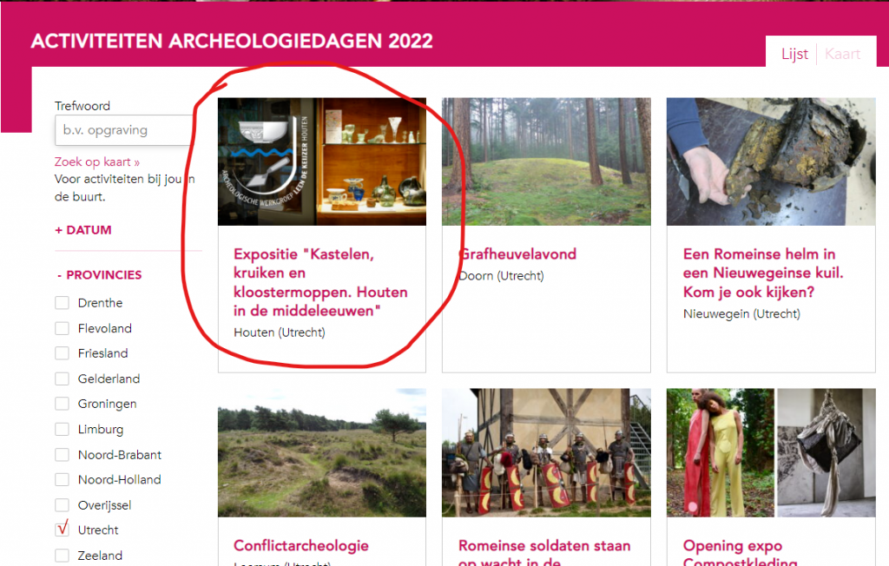This screenshot has width=889, height=566.
Task: Select the Limburg province checkbox
Action: coord(62,430)
